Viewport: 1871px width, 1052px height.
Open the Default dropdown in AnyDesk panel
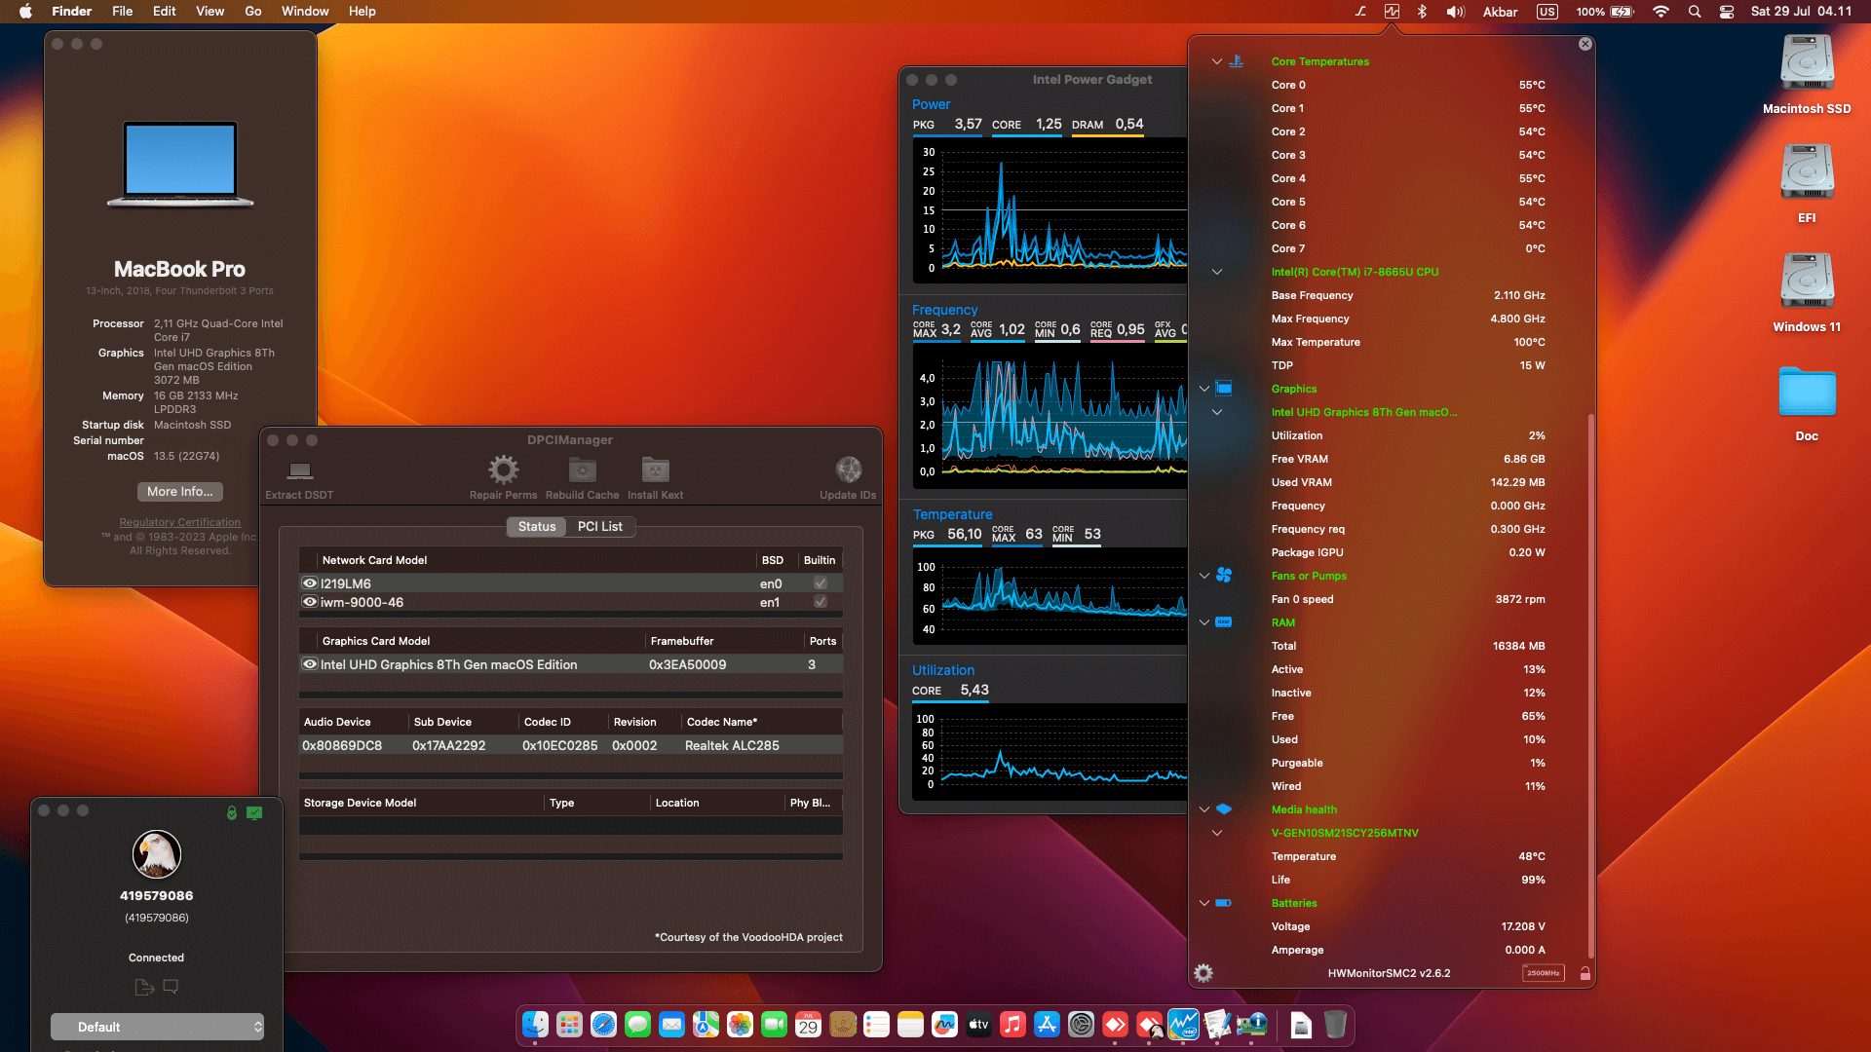click(157, 1027)
